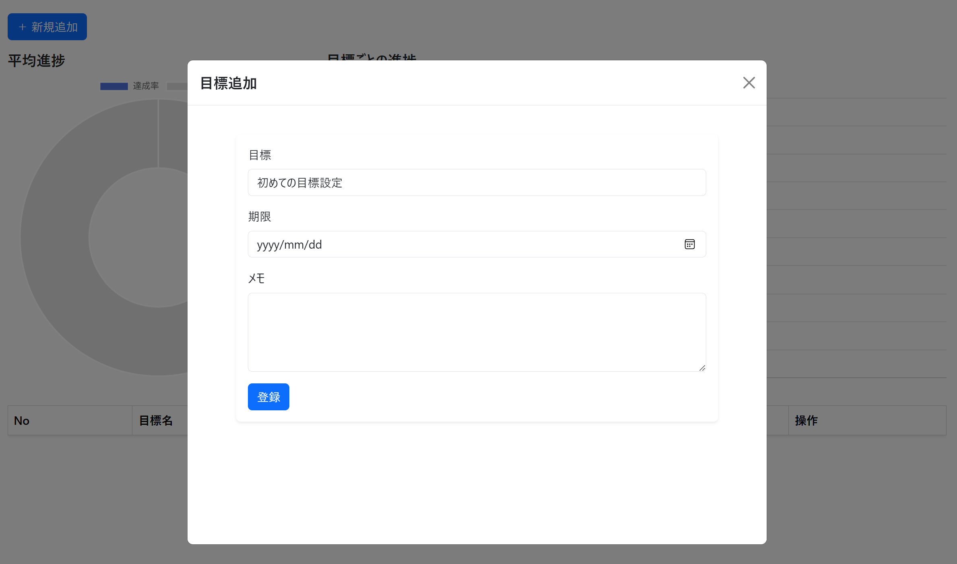The width and height of the screenshot is (957, 564).
Task: Click the 目標 field label
Action: (x=260, y=155)
